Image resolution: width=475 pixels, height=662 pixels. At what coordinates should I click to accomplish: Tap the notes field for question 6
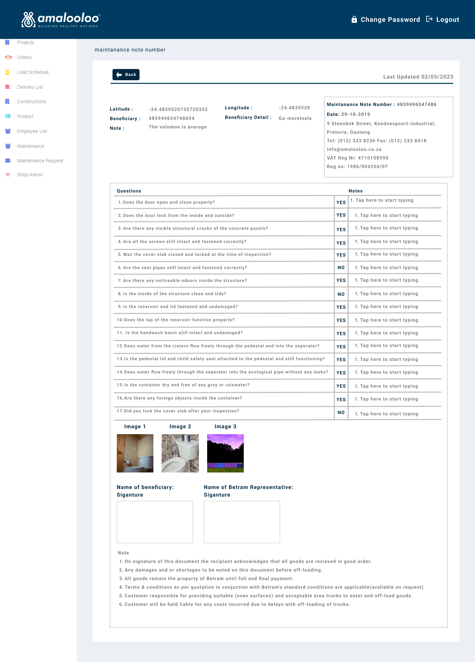(x=395, y=267)
